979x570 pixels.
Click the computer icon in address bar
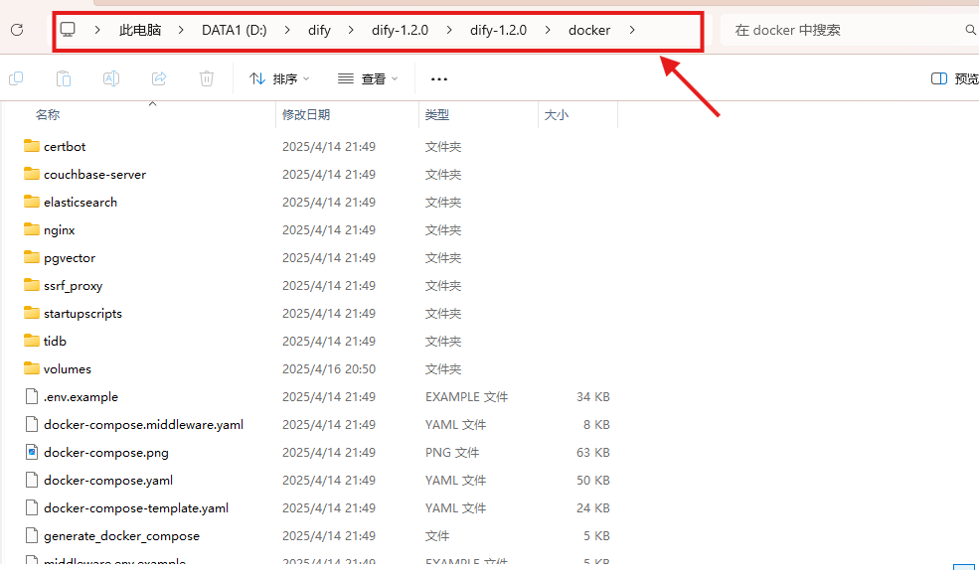pos(68,30)
